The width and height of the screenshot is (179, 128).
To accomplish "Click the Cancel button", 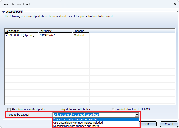I will point(169,124).
